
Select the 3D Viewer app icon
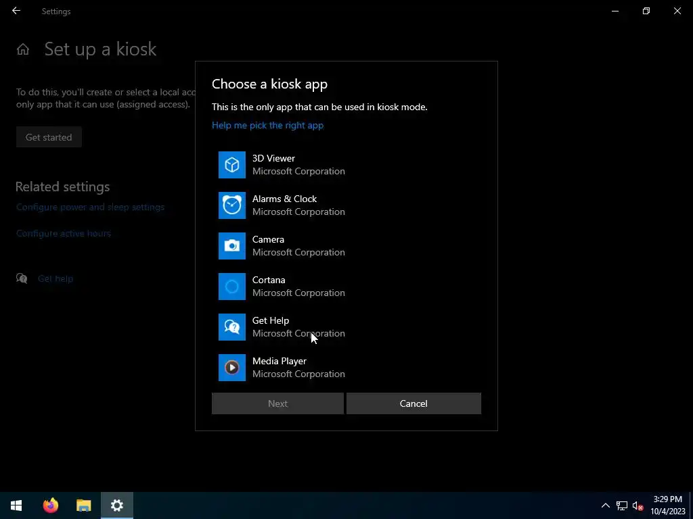click(x=232, y=165)
